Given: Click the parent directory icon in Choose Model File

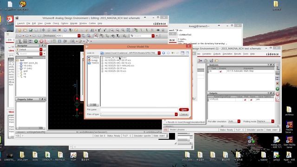Looking at the screenshot, I should click(x=173, y=53).
